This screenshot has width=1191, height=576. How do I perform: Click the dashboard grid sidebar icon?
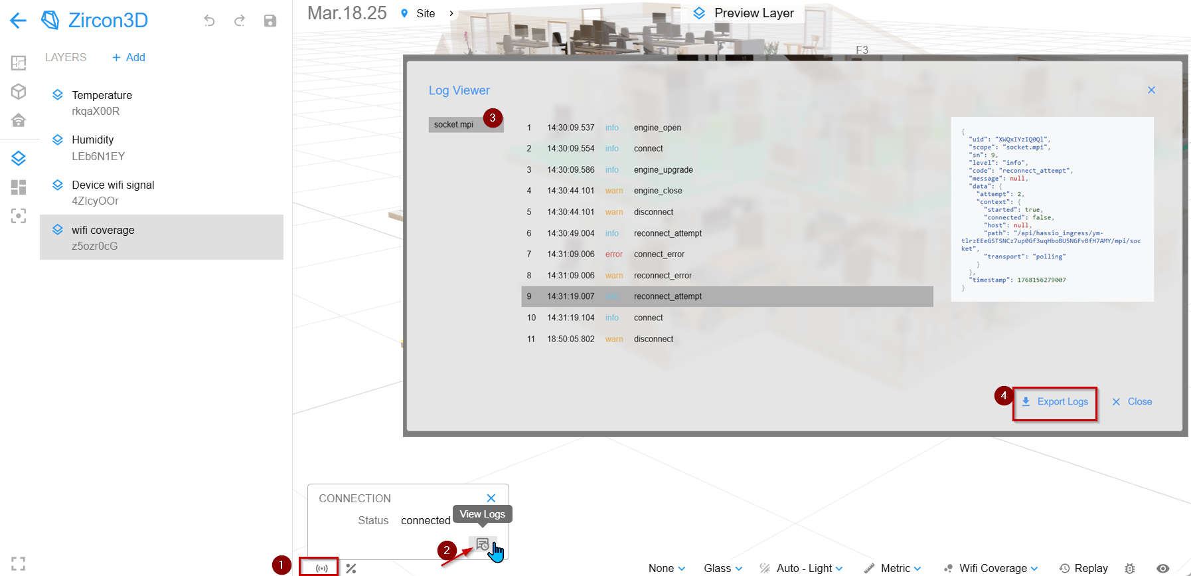pos(19,187)
